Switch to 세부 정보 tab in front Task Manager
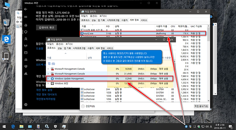This screenshot has width=236, height=130. 100,48
